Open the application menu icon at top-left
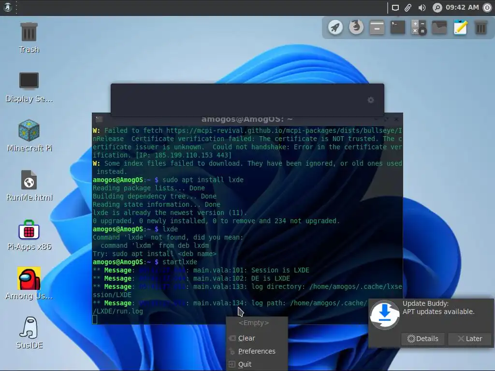The height and width of the screenshot is (371, 495). point(8,7)
